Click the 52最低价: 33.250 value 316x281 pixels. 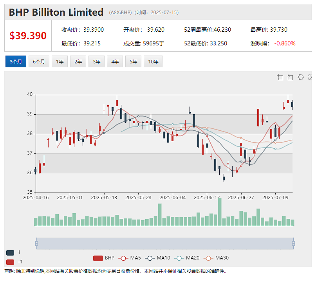(x=206, y=43)
